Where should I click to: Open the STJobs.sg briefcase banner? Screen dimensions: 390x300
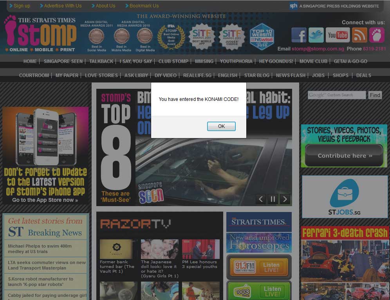(345, 197)
